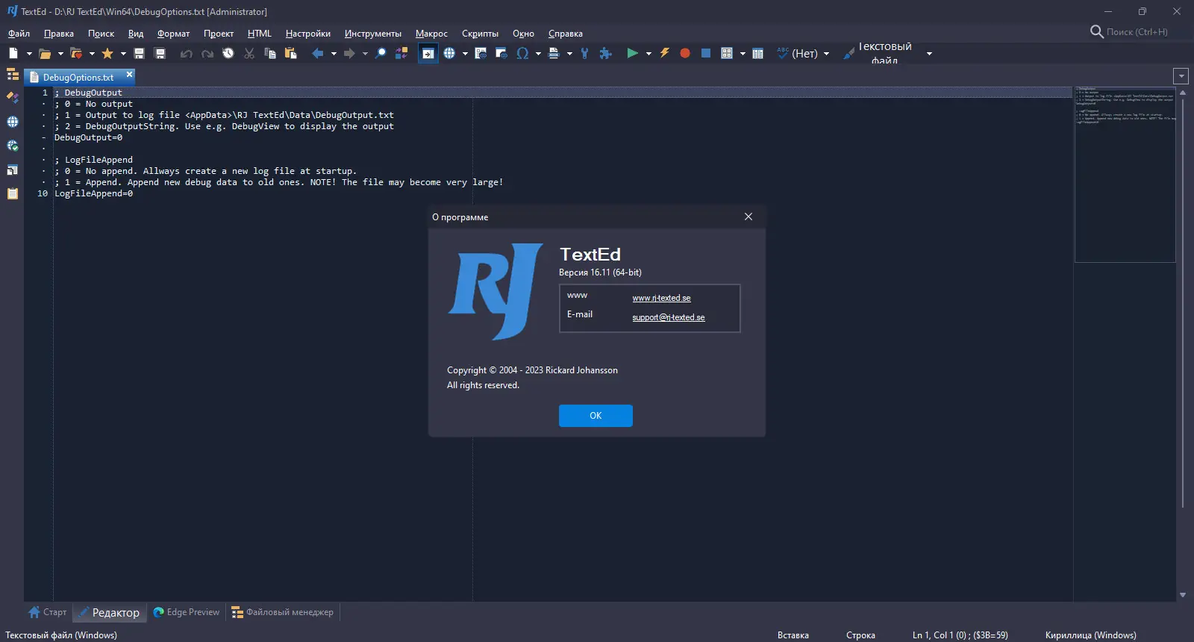Click the document minimap preview
Image resolution: width=1194 pixels, height=642 pixels.
point(1125,175)
